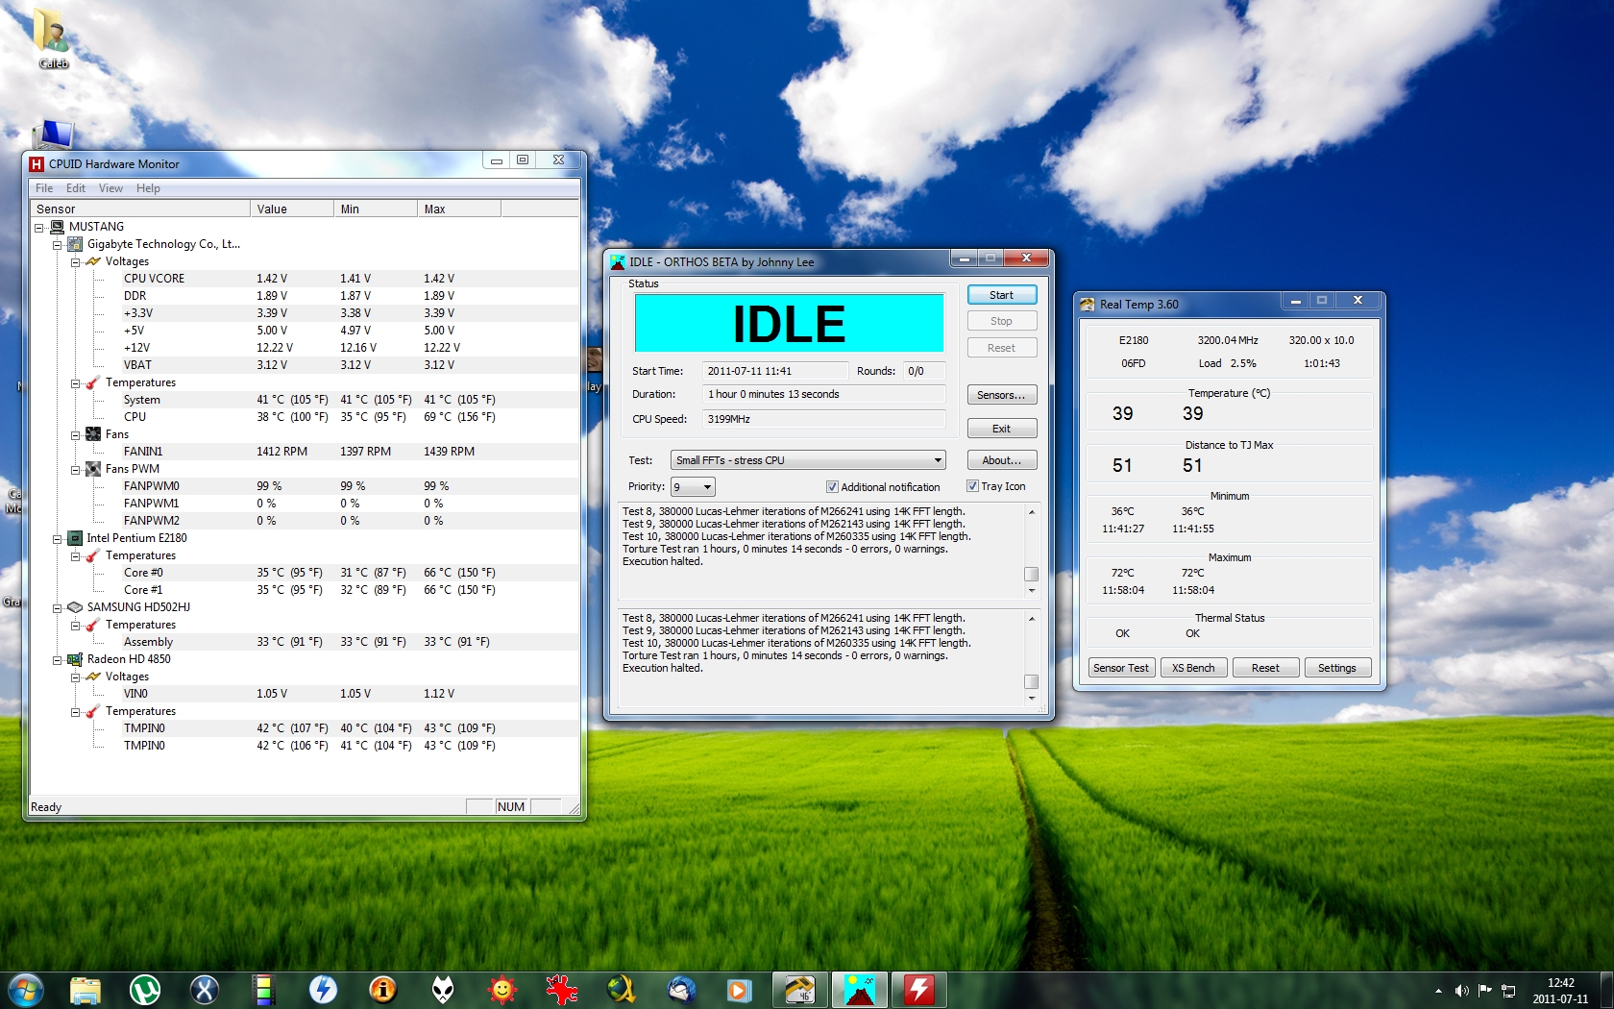This screenshot has height=1009, width=1614.
Task: Toggle the Additional notification checkbox
Action: (x=832, y=487)
